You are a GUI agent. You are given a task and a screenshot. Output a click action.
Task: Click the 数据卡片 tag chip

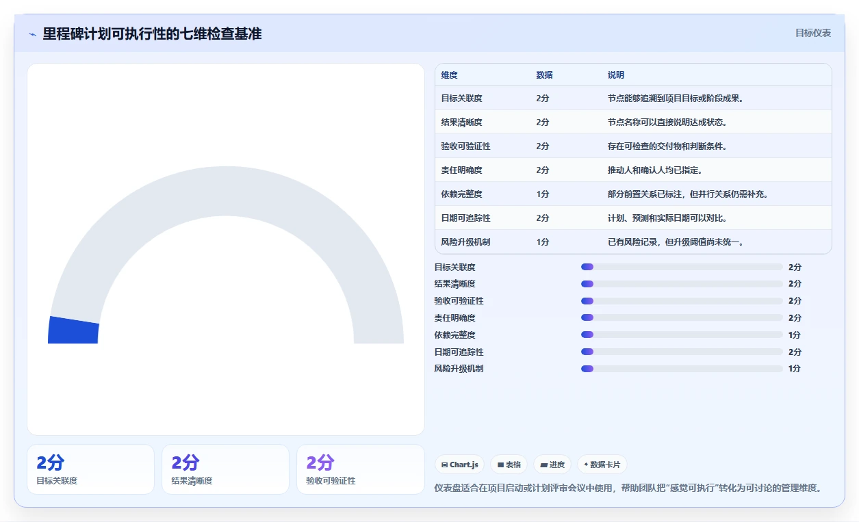[602, 465]
